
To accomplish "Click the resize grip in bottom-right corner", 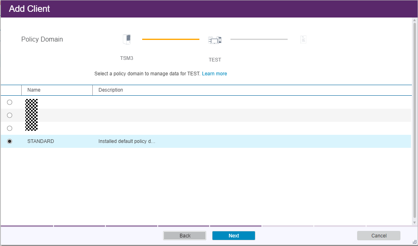I will (414, 242).
